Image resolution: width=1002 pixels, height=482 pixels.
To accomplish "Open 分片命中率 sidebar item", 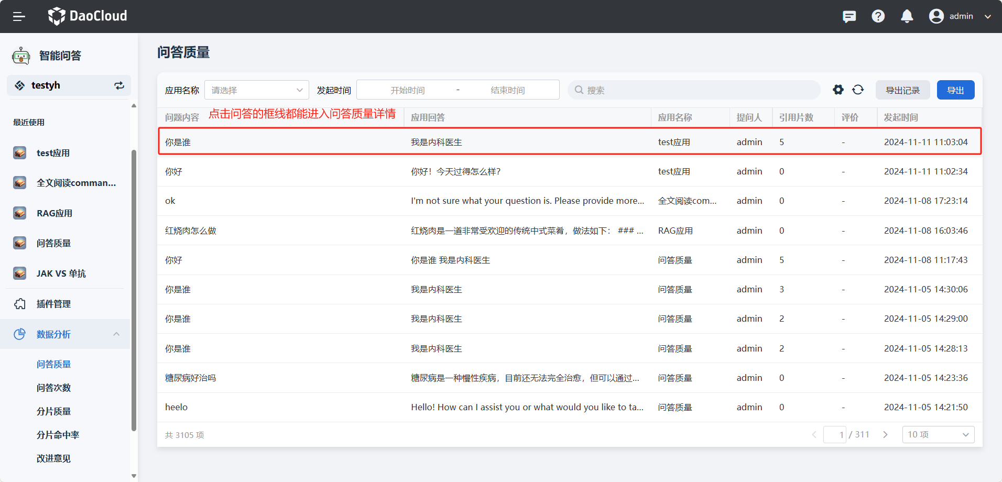I will (58, 435).
